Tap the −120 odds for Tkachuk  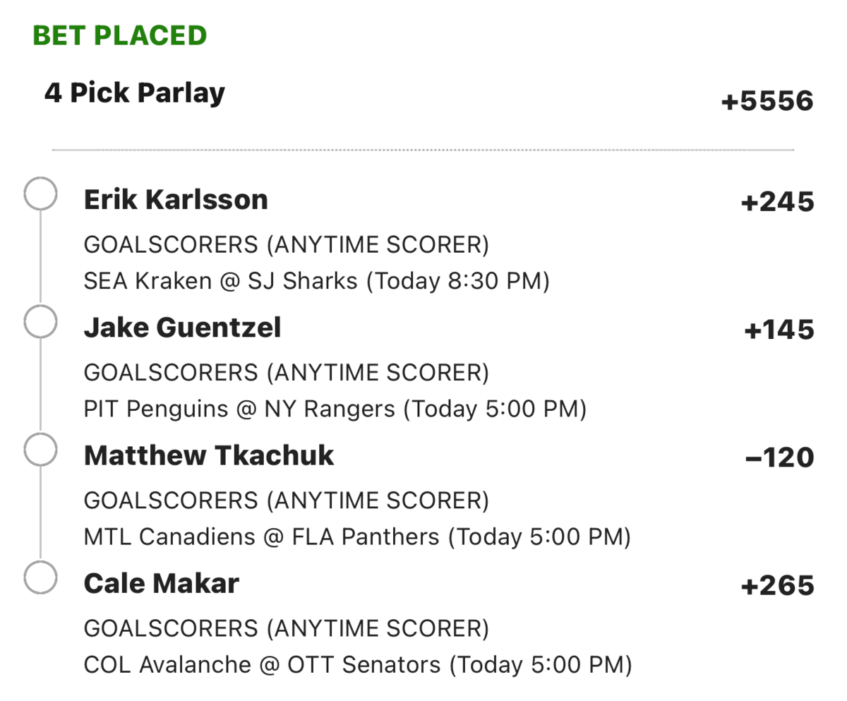click(x=779, y=459)
